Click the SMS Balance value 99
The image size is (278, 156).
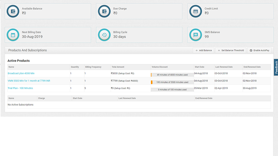[x=206, y=37]
